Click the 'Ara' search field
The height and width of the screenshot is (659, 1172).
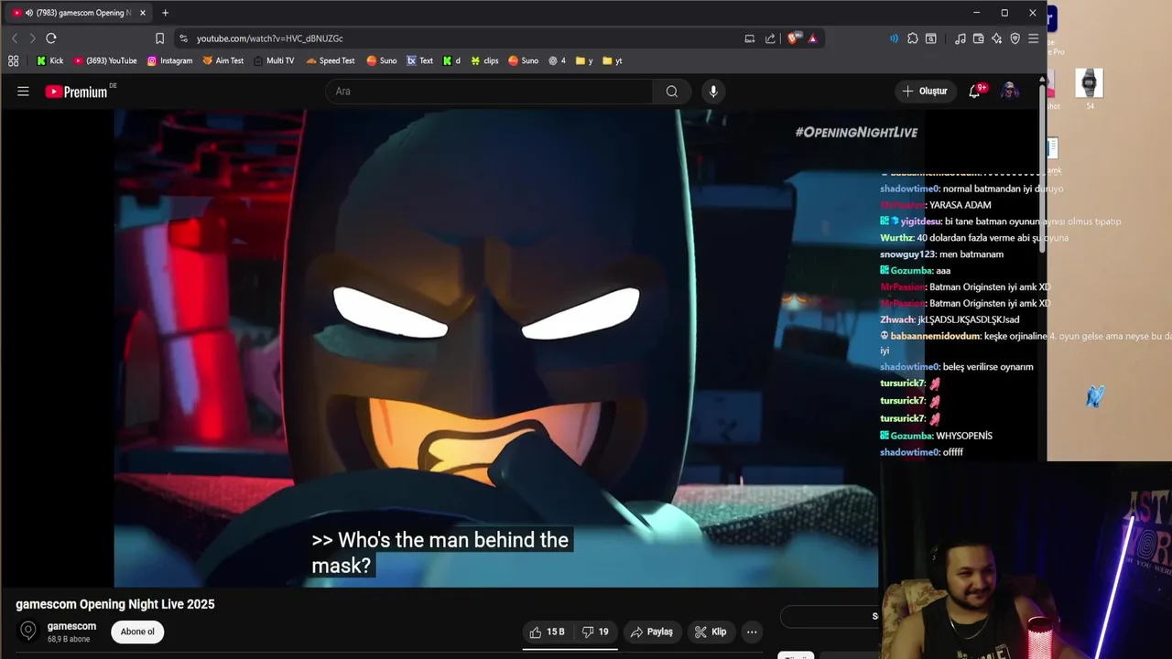489,91
